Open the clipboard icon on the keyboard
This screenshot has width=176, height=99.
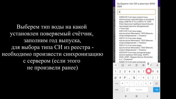click(x=136, y=65)
